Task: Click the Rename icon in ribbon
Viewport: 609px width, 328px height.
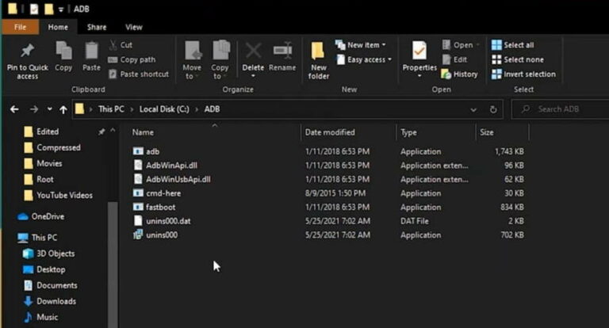Action: click(x=282, y=52)
